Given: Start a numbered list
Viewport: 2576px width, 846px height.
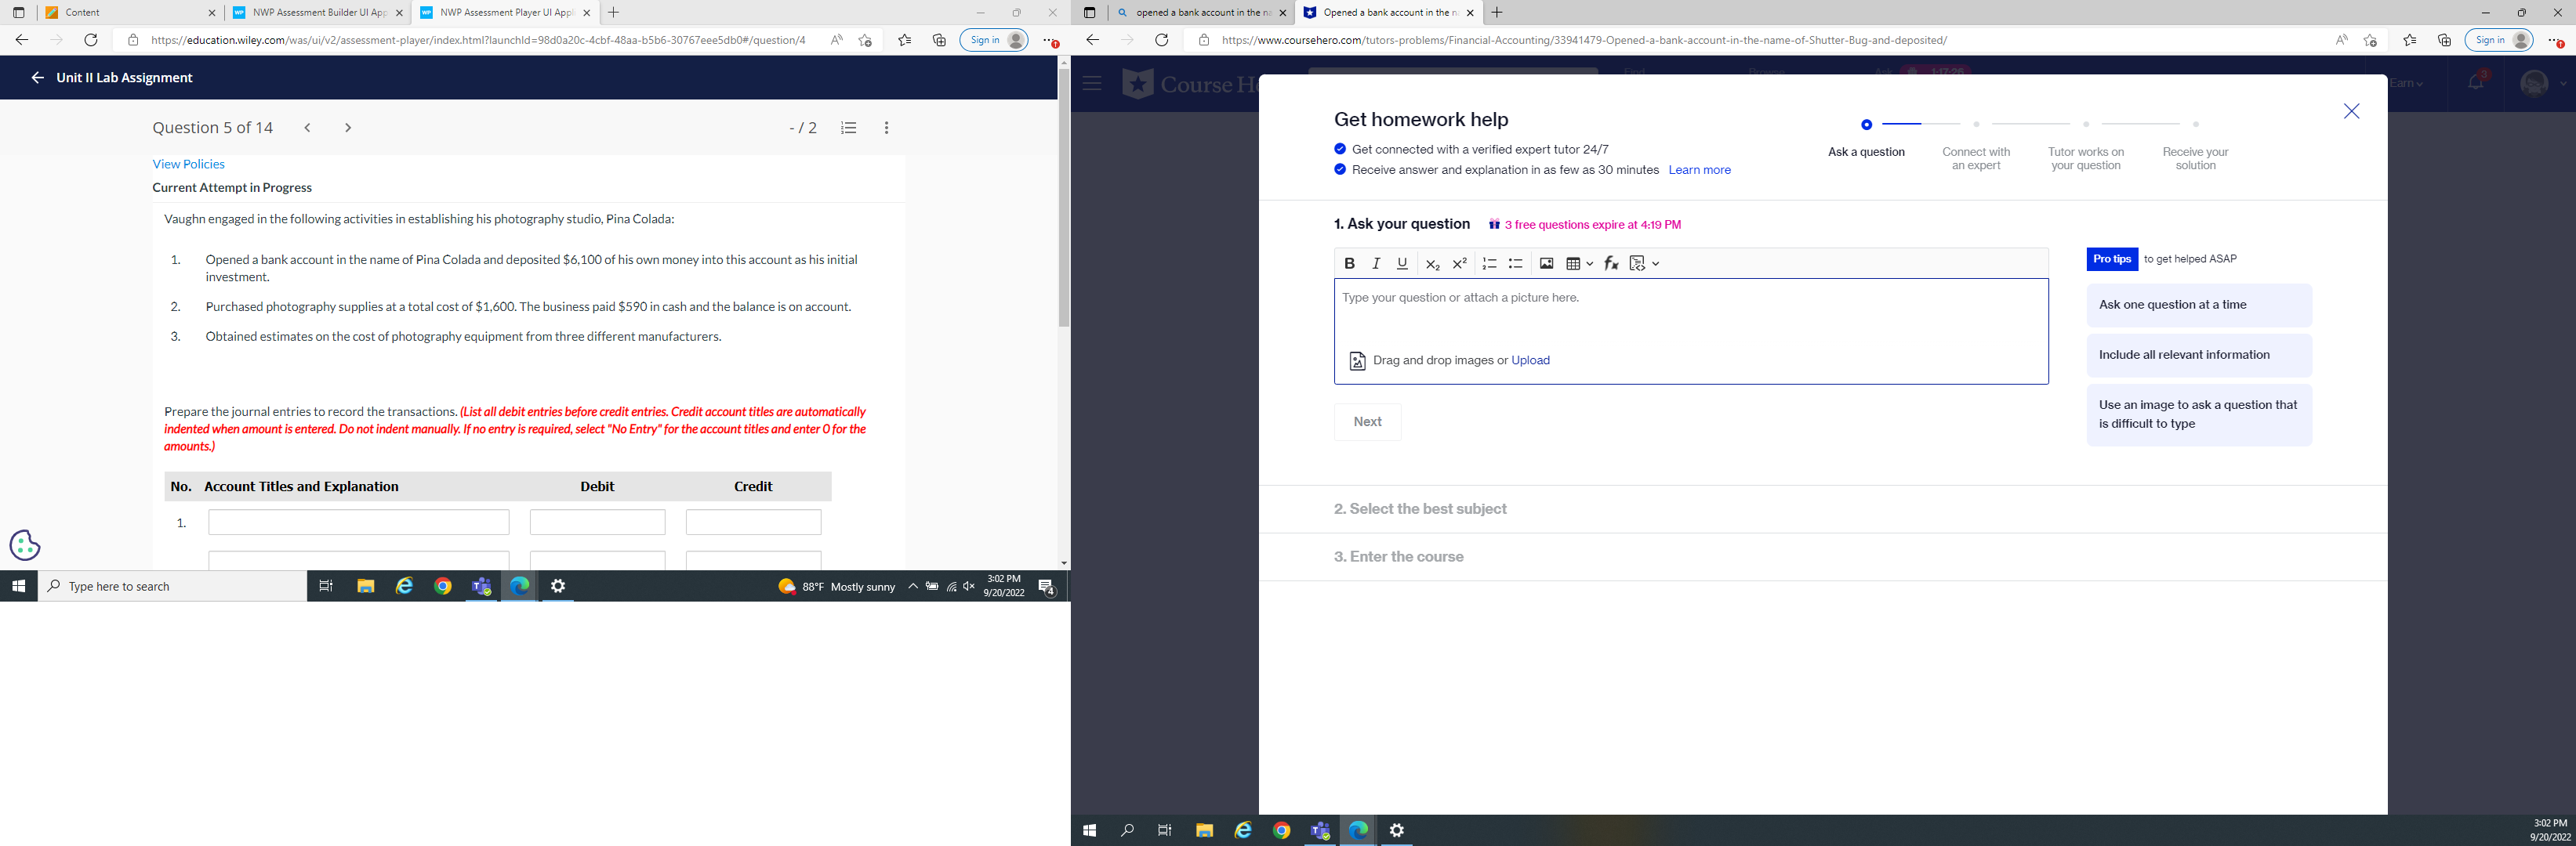Looking at the screenshot, I should coord(1489,262).
